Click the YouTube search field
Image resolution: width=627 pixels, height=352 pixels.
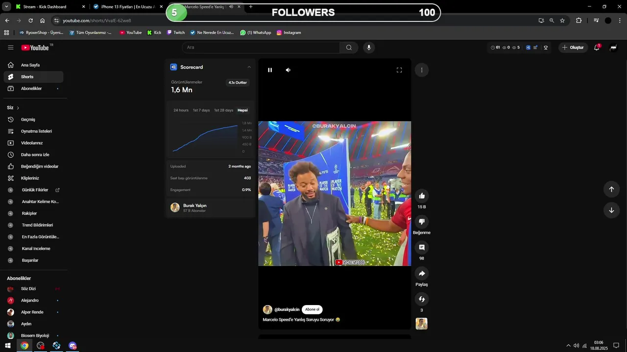tap(261, 47)
